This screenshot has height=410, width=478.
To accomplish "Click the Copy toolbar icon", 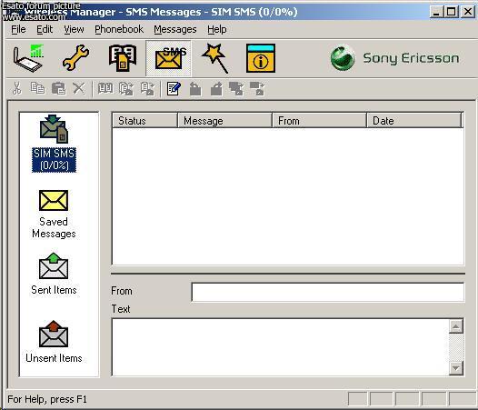I will [x=38, y=89].
